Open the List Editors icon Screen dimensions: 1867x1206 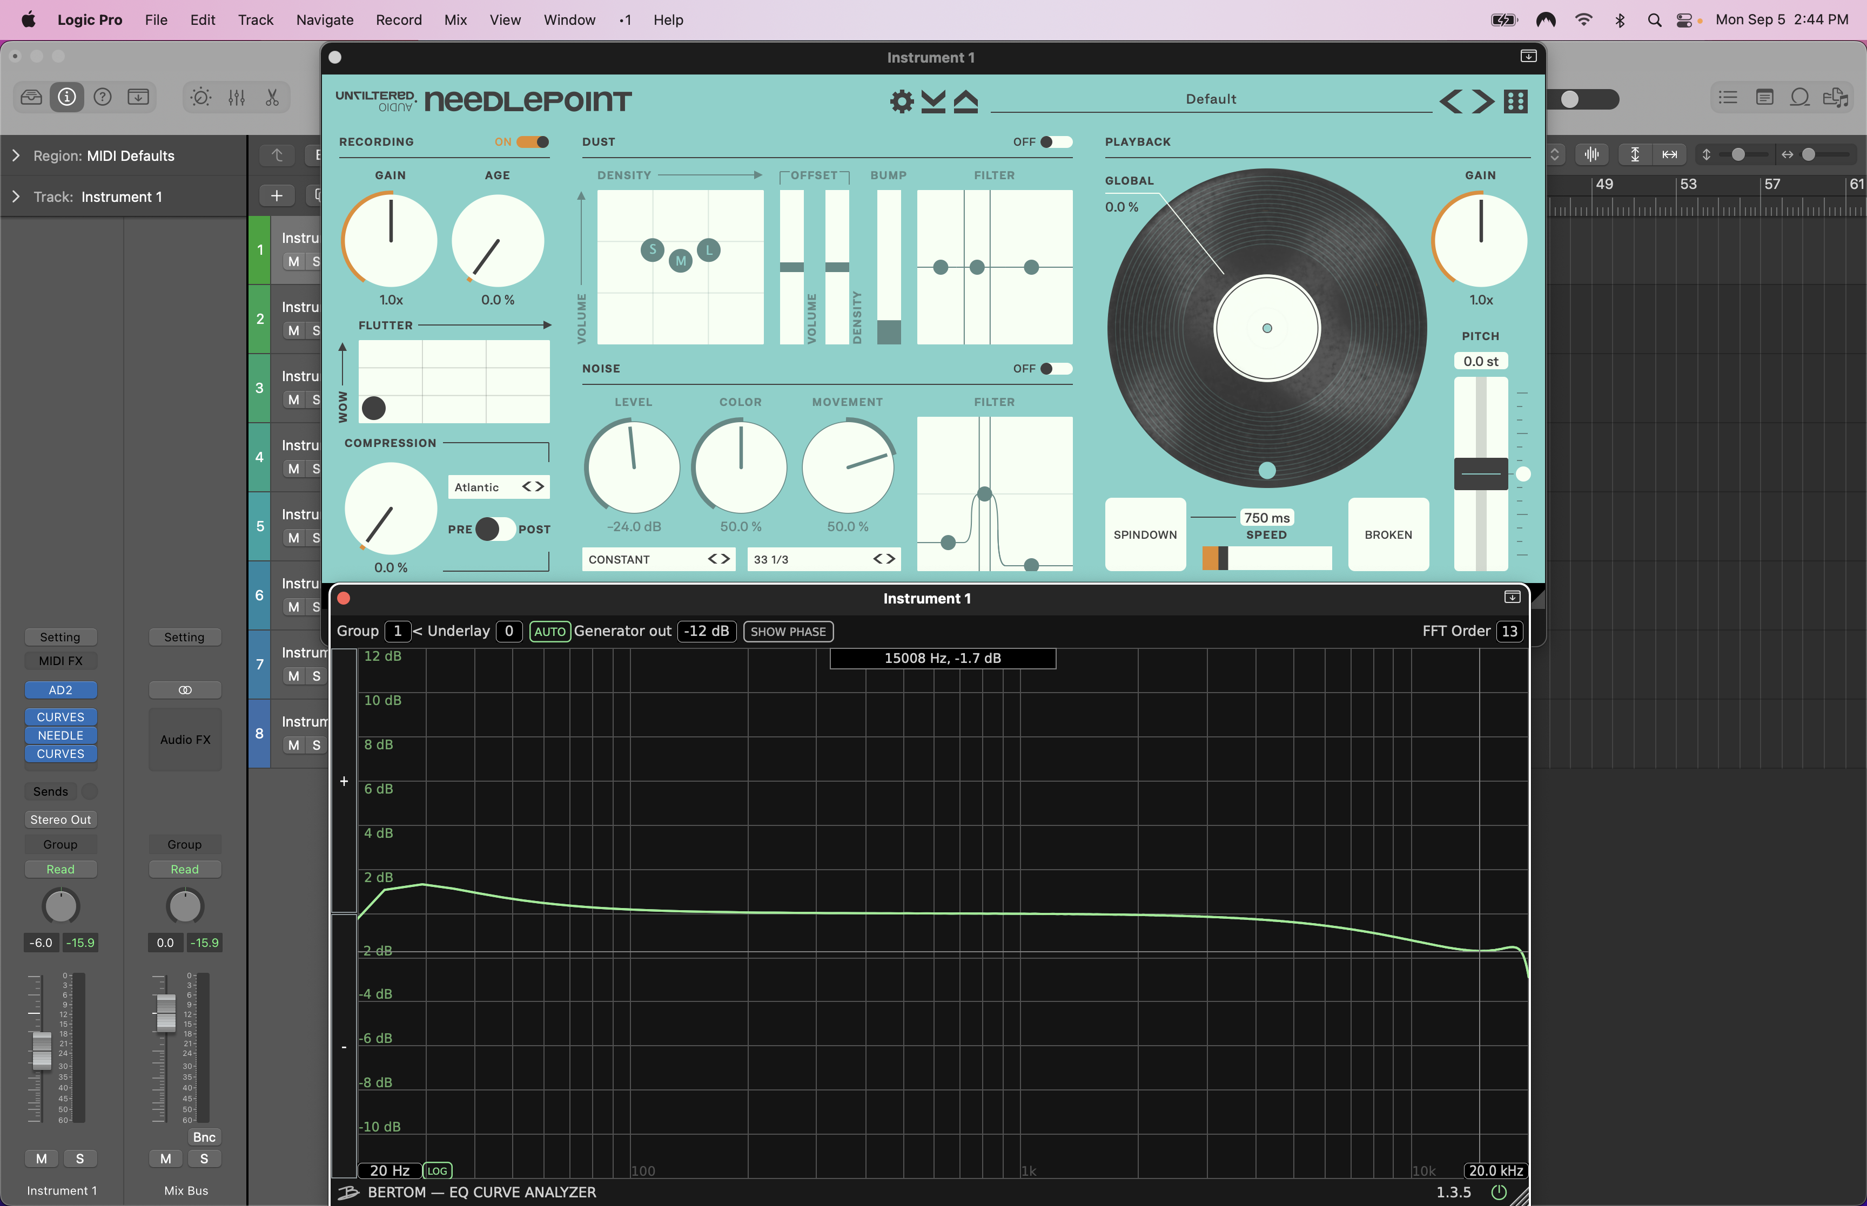tap(1728, 97)
